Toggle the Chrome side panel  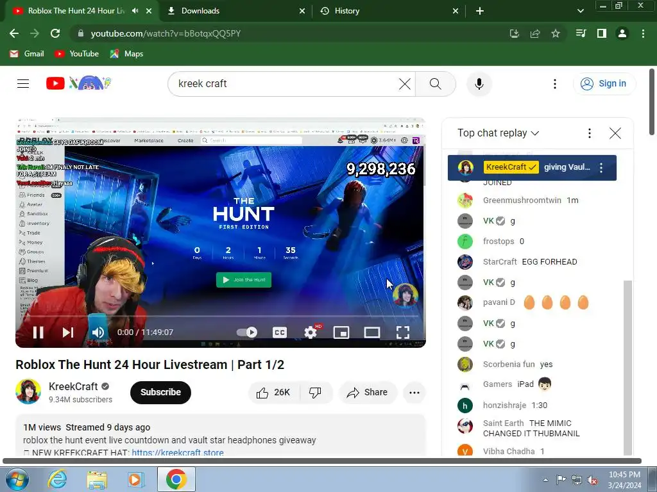coord(602,33)
